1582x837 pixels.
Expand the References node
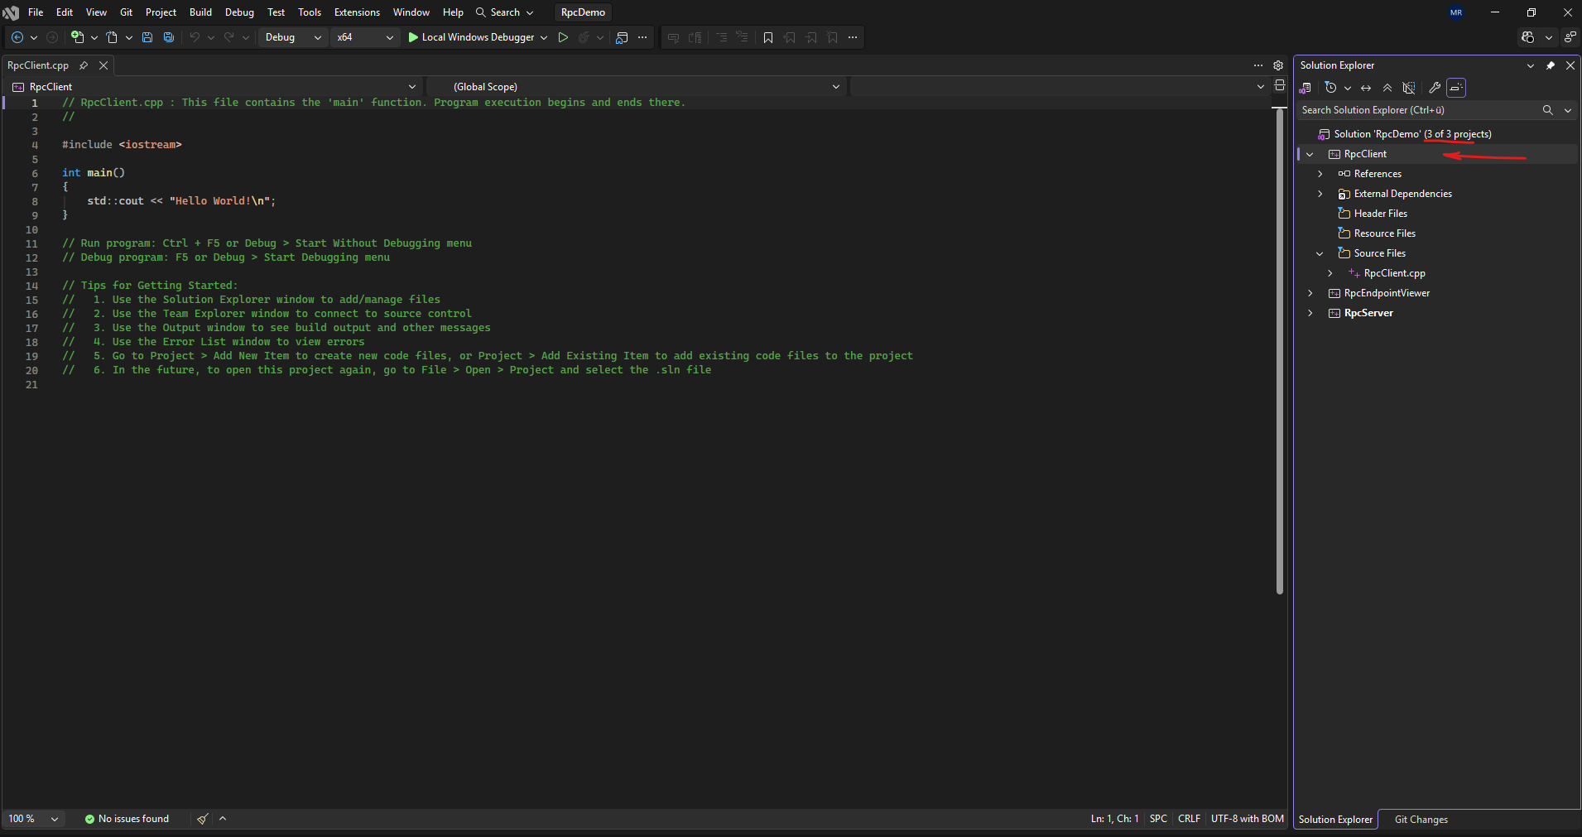tap(1320, 174)
